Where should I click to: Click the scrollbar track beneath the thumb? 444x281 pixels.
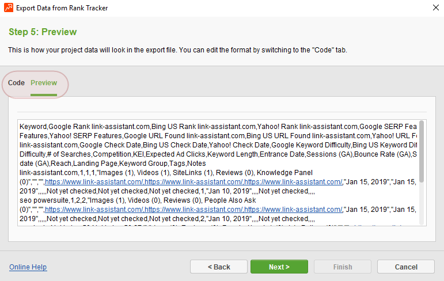click(x=422, y=204)
